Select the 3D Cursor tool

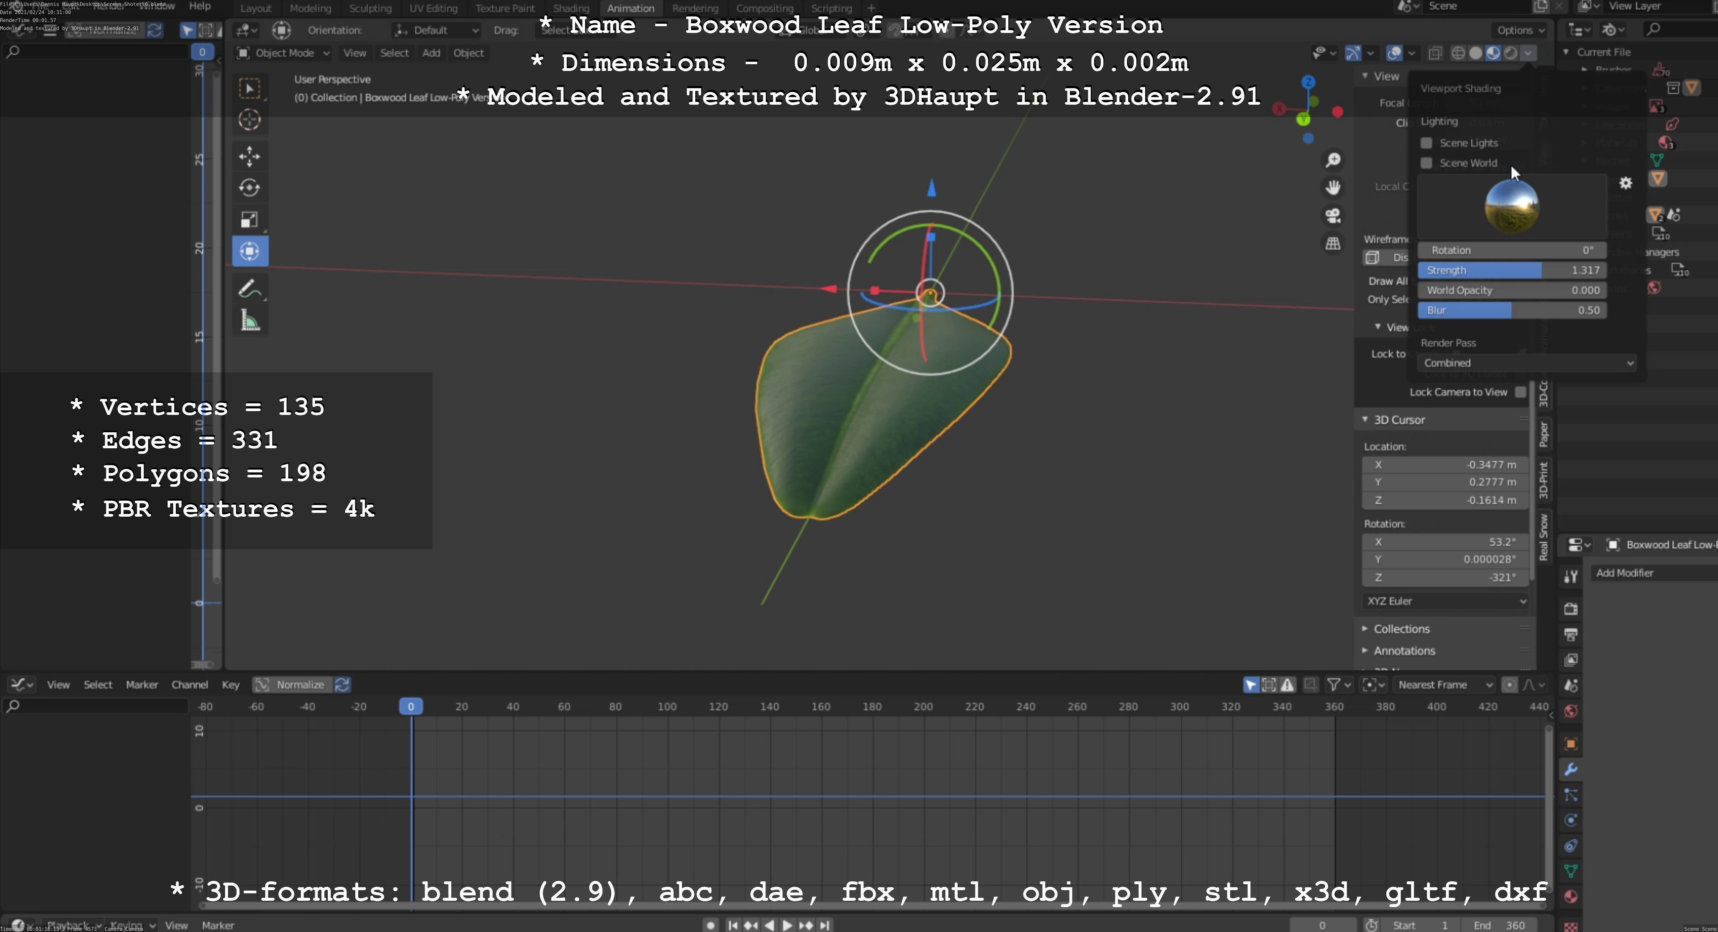pyautogui.click(x=250, y=120)
